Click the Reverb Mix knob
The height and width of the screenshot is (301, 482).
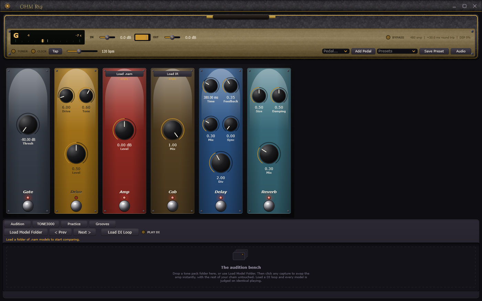tap(269, 154)
